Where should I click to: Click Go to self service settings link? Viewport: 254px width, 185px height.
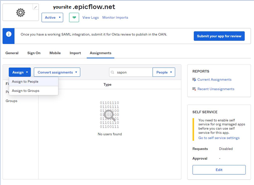tap(219, 138)
